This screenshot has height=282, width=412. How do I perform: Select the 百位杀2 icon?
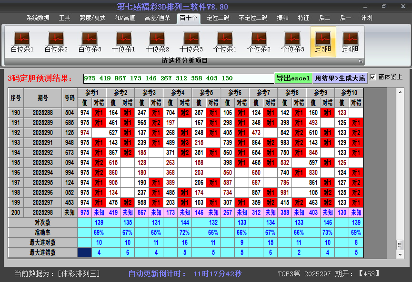click(56, 42)
